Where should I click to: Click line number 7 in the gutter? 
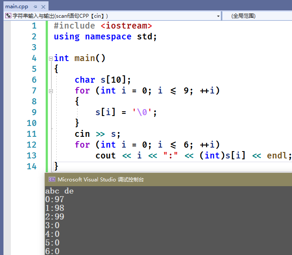(34, 90)
